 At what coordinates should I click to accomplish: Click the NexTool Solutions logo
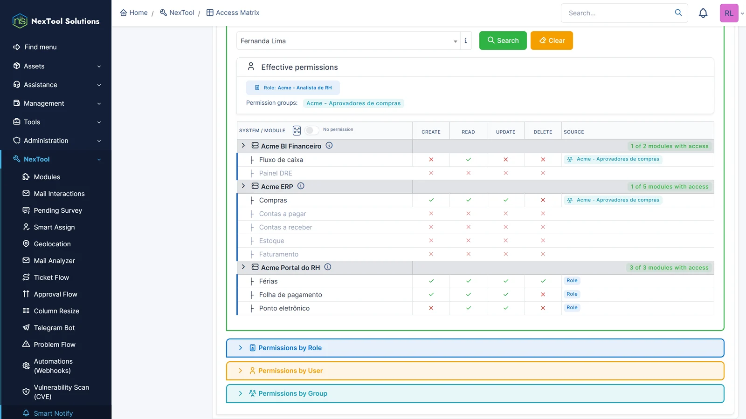tap(55, 21)
